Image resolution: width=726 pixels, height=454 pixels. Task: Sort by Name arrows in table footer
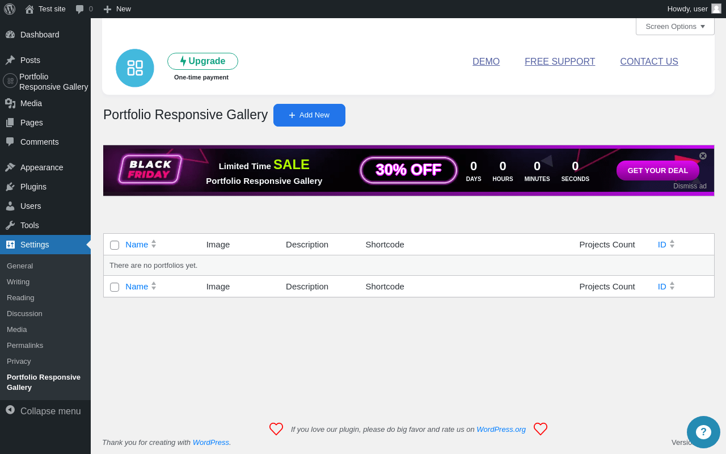click(x=154, y=286)
